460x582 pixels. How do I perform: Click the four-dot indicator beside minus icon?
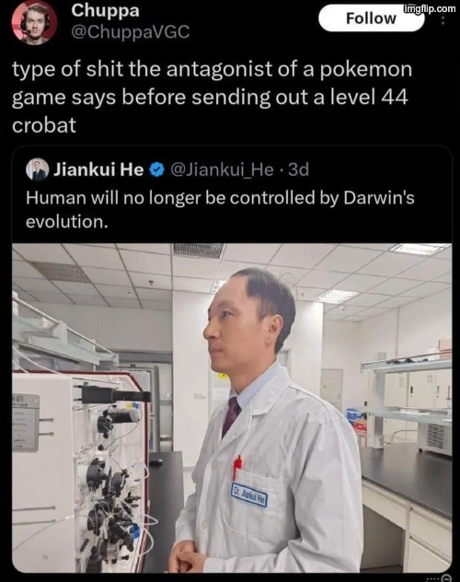tap(432, 578)
